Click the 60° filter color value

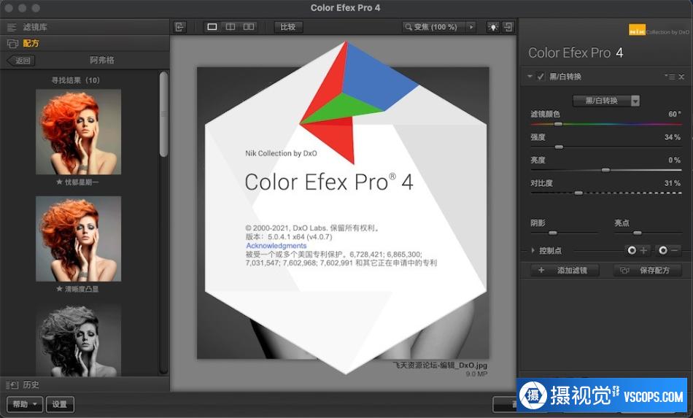(x=675, y=114)
